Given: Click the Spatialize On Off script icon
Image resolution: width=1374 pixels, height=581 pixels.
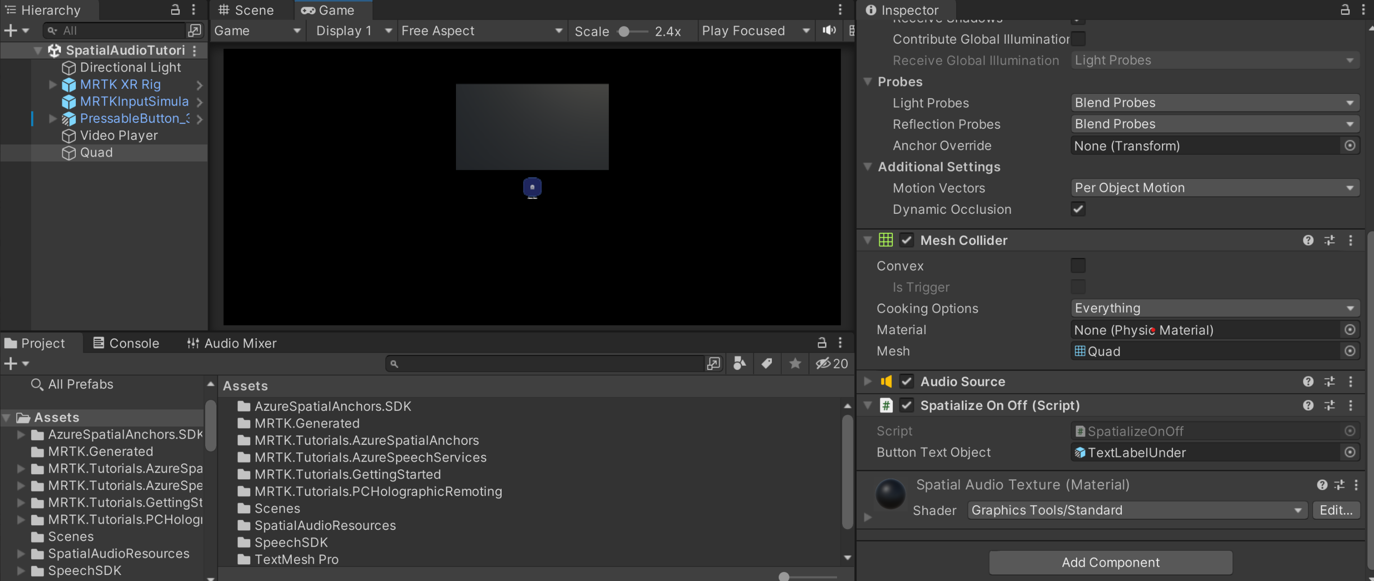Looking at the screenshot, I should [886, 405].
